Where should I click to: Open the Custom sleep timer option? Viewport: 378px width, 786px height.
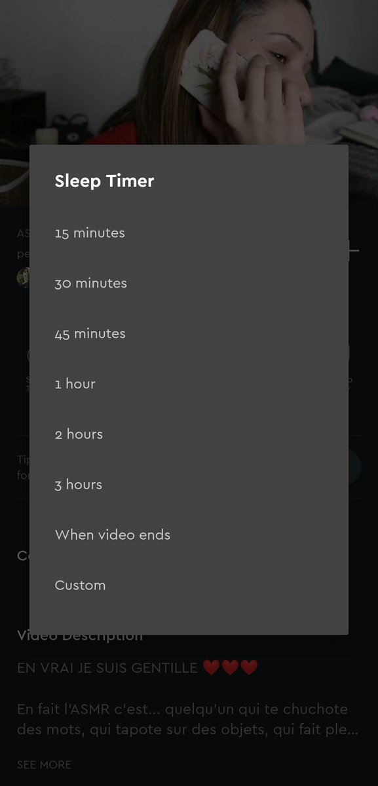pos(189,586)
